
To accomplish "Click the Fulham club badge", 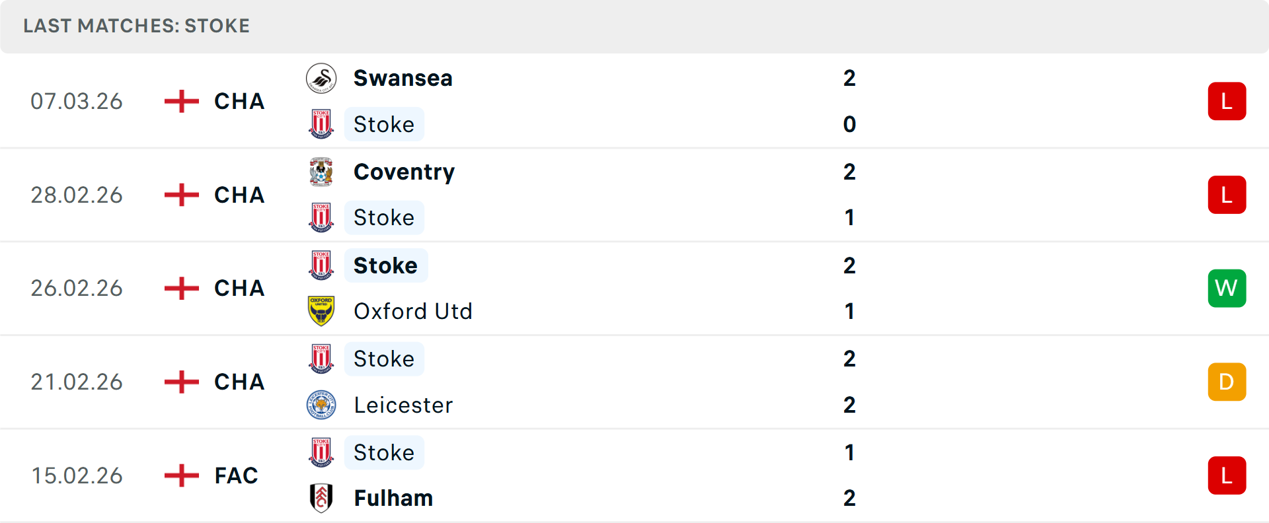I will pos(321,499).
